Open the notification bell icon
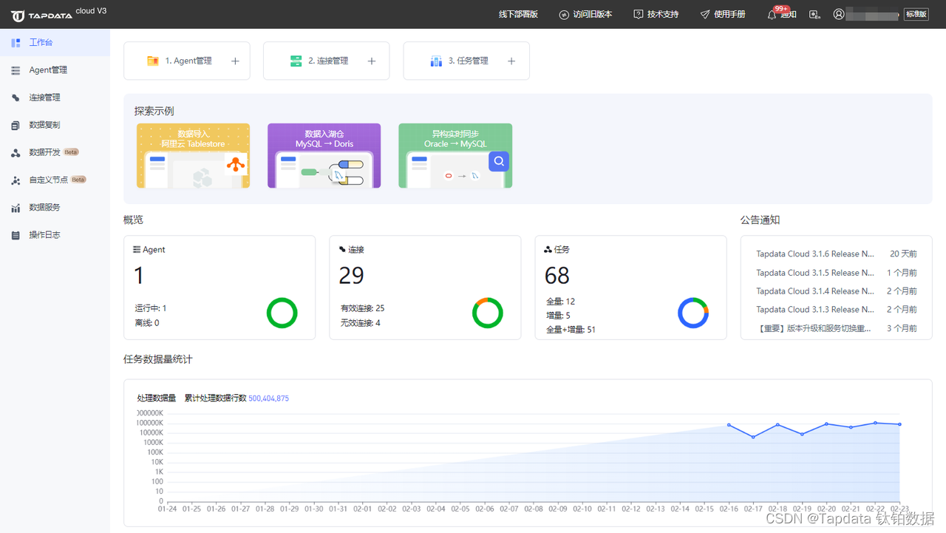Screen dimensions: 946x533 (772, 15)
